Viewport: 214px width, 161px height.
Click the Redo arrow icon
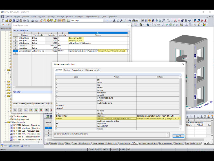coord(36,21)
